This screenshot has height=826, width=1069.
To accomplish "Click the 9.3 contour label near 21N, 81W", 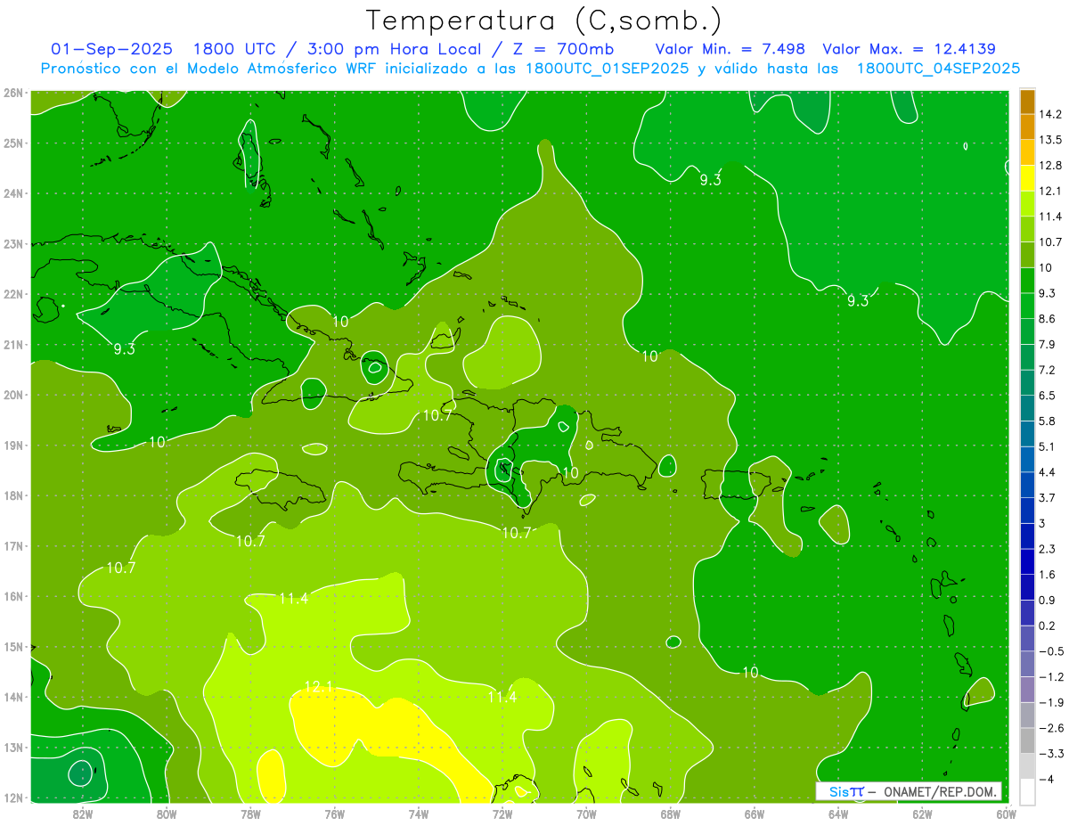I will tap(124, 349).
